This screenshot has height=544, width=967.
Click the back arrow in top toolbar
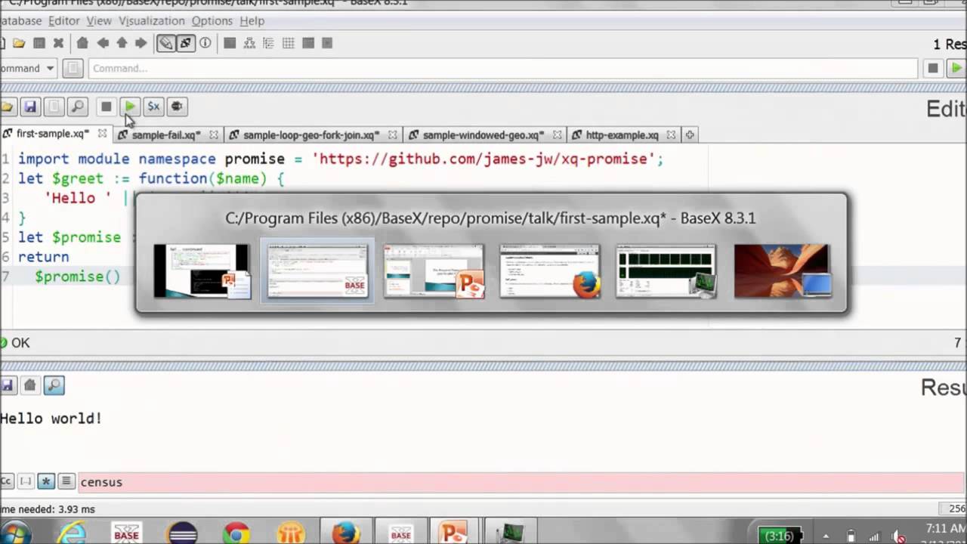[x=102, y=43]
